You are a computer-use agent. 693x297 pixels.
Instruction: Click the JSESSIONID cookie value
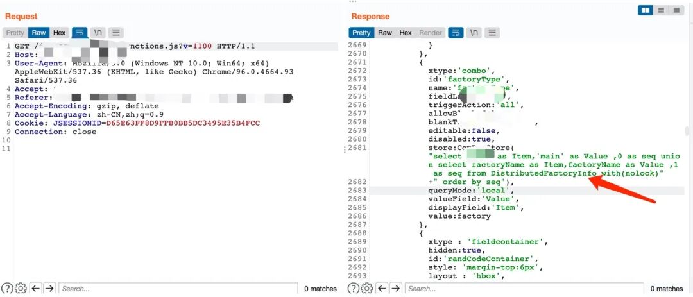pos(183,123)
